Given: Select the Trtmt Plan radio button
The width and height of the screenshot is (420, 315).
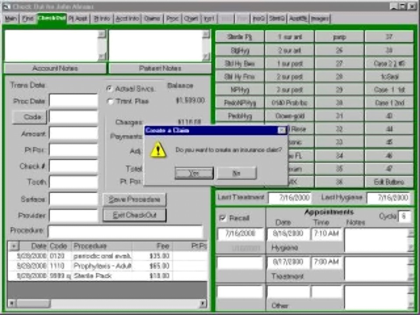Looking at the screenshot, I should [x=110, y=101].
